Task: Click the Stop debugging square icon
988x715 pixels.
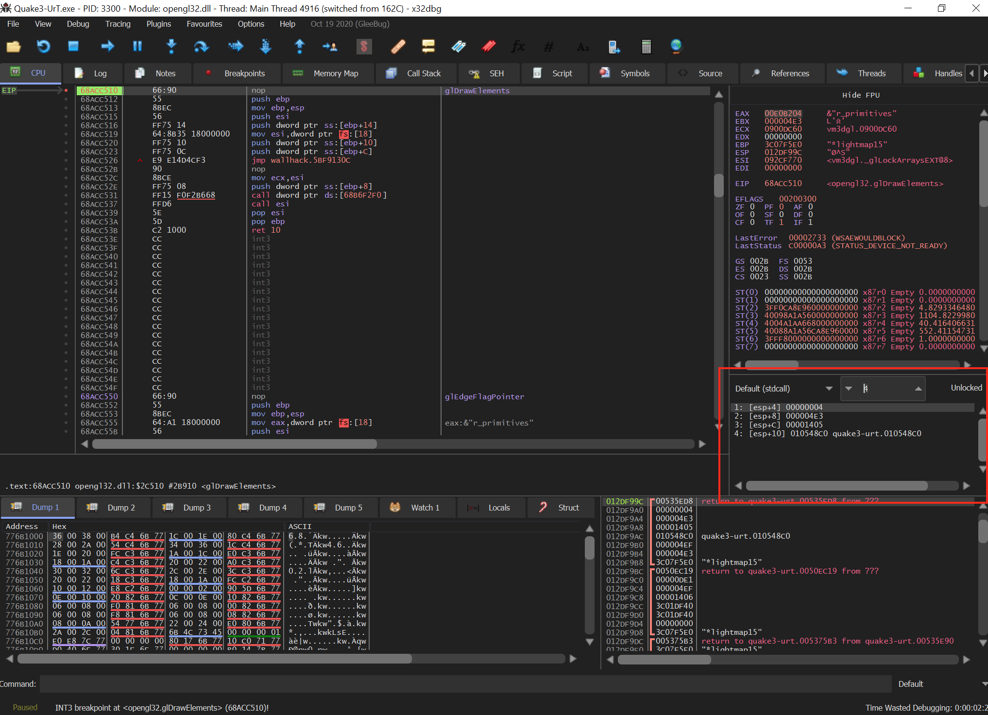Action: [73, 46]
